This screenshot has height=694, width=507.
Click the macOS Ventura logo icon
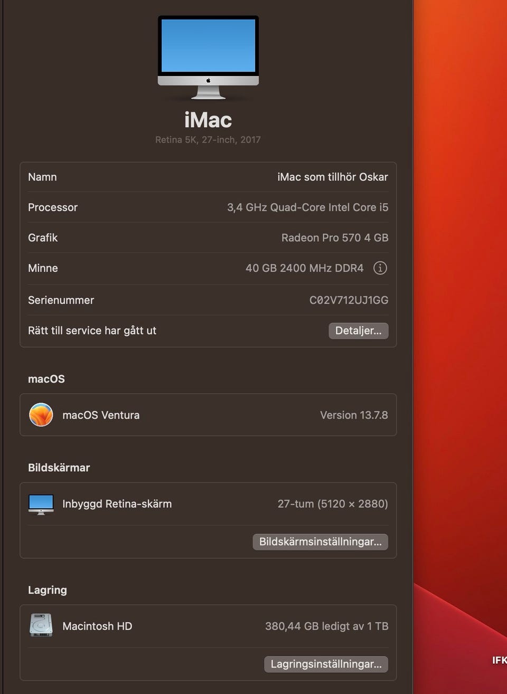pyautogui.click(x=41, y=415)
